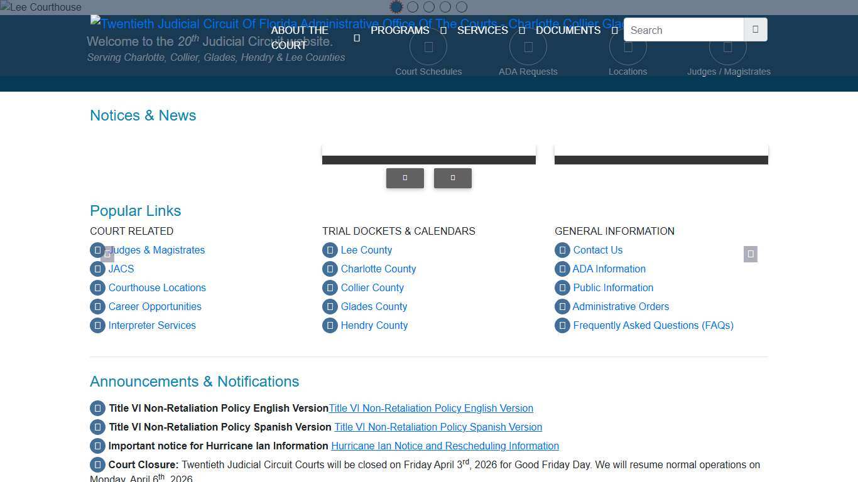Open the Court Schedules circle icon

point(428,47)
